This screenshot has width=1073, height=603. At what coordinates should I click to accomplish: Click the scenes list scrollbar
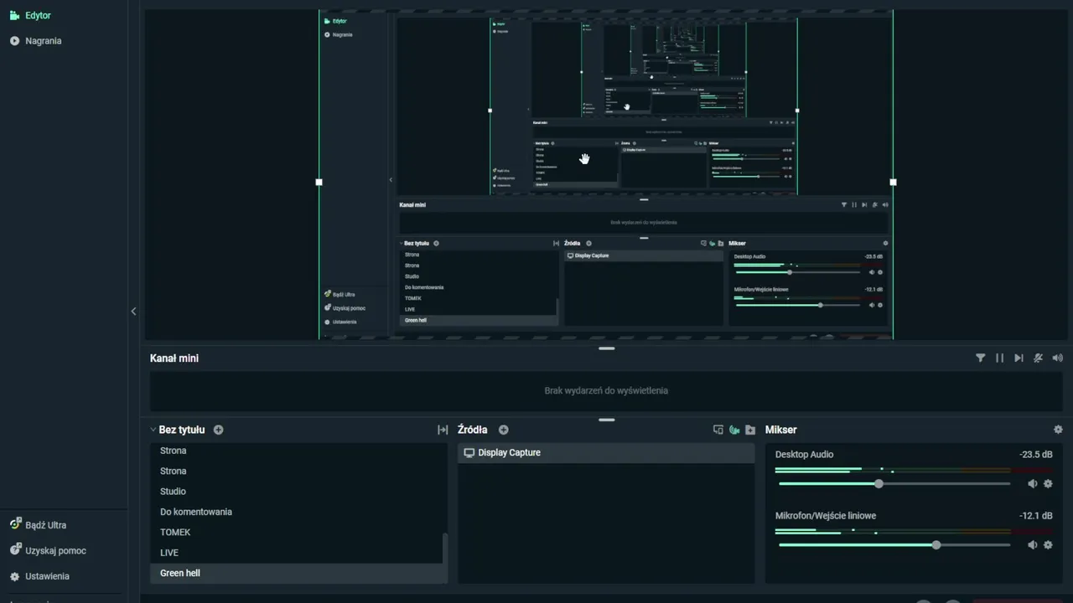click(x=444, y=549)
